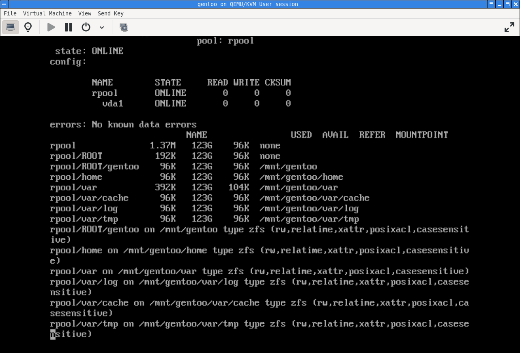The image size is (520, 353).
Task: Click the '/mnt/gentoo/var/cache' mountpoint in the dataset table
Action: click(315, 198)
